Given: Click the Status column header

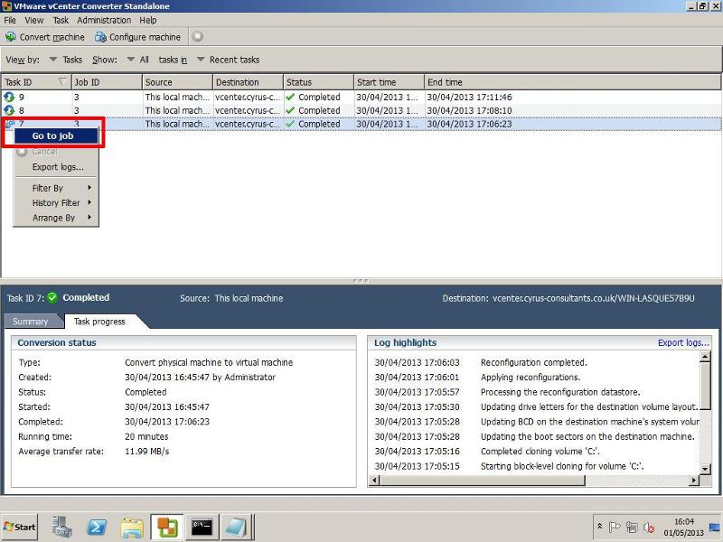Looking at the screenshot, I should pos(319,82).
